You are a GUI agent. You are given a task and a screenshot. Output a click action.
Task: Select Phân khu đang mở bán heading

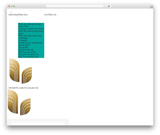pyautogui.click(x=30, y=24)
